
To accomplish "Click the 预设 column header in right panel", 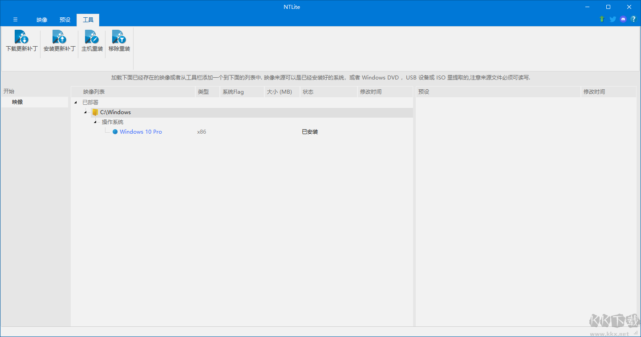I will [x=499, y=92].
